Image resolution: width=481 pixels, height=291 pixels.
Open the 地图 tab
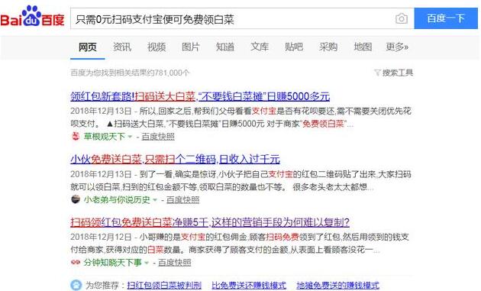[x=363, y=47]
